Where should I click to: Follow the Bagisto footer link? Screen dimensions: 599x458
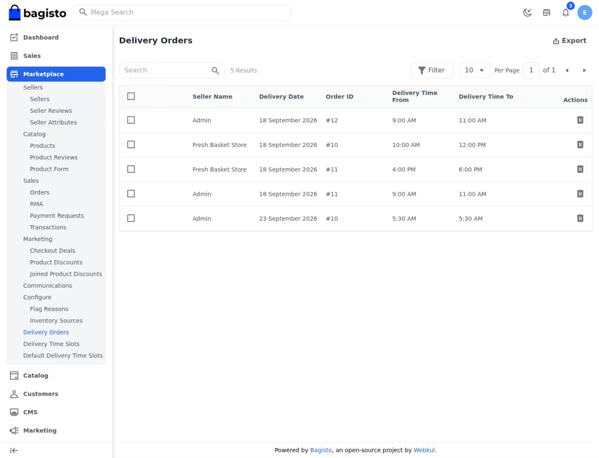321,450
